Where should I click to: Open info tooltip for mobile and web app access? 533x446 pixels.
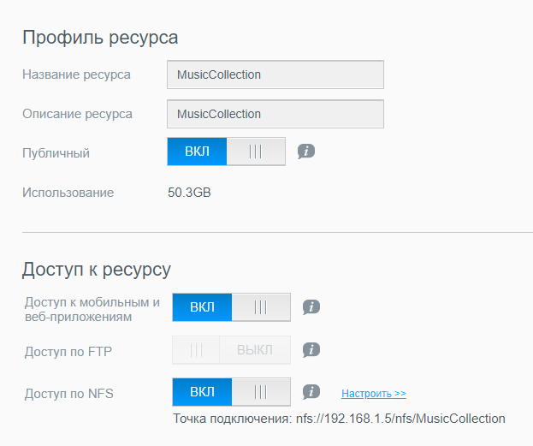(x=311, y=307)
